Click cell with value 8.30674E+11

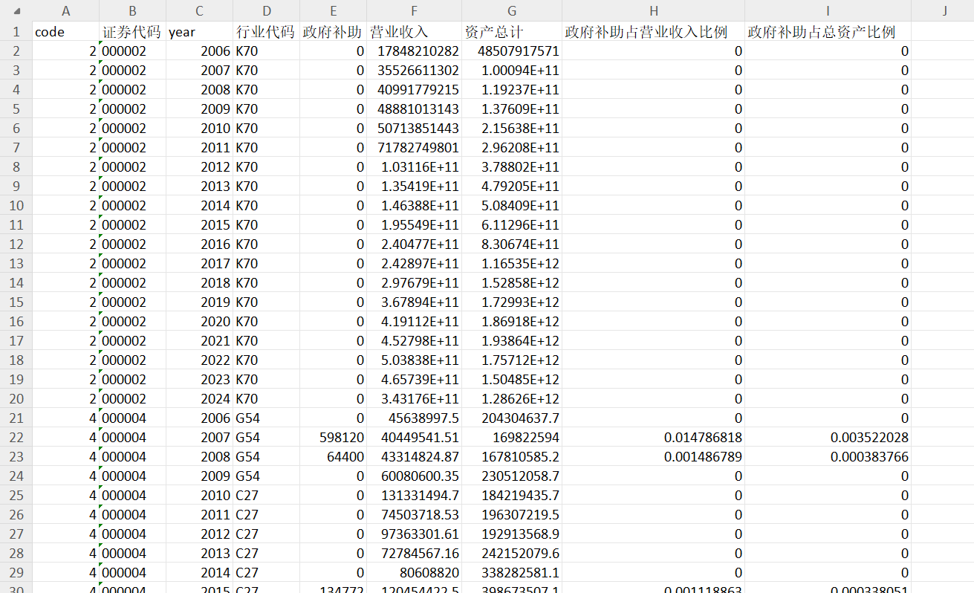[x=512, y=244]
